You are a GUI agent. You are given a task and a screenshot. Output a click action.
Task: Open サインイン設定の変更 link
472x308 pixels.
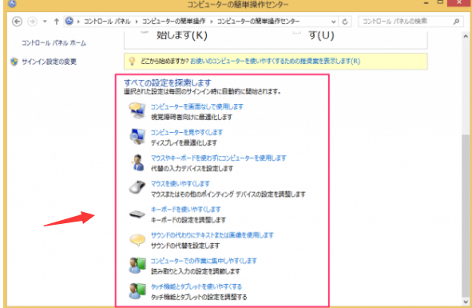[49, 62]
